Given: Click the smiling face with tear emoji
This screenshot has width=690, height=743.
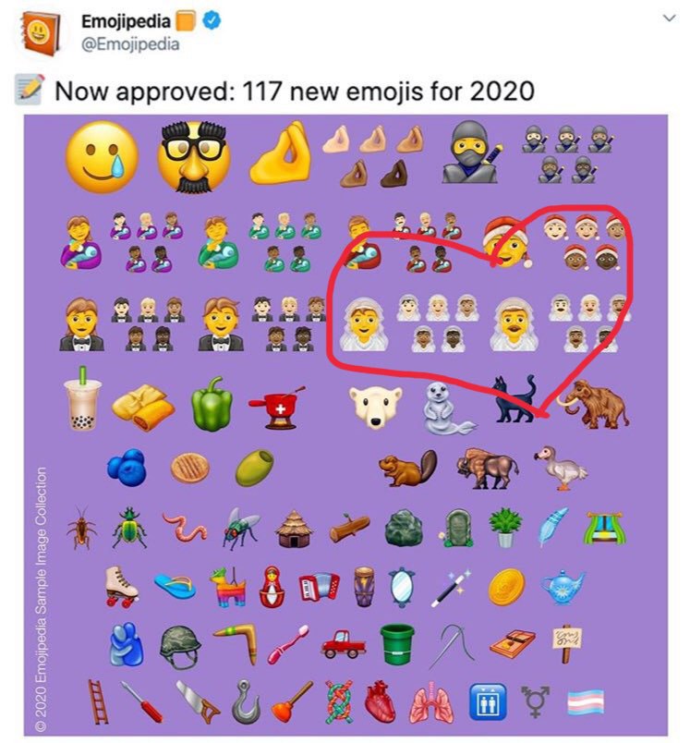Looking at the screenshot, I should [x=102, y=157].
